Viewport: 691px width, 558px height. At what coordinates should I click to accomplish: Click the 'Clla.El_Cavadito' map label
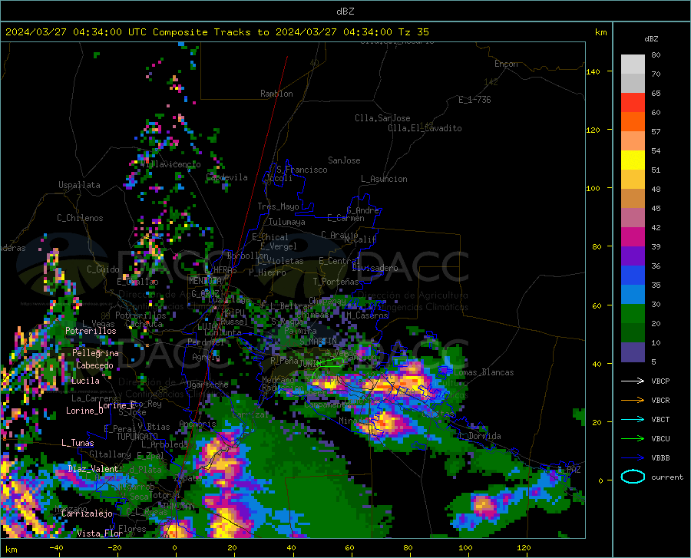(x=425, y=128)
